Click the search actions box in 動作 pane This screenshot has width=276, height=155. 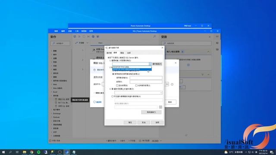click(x=60, y=43)
